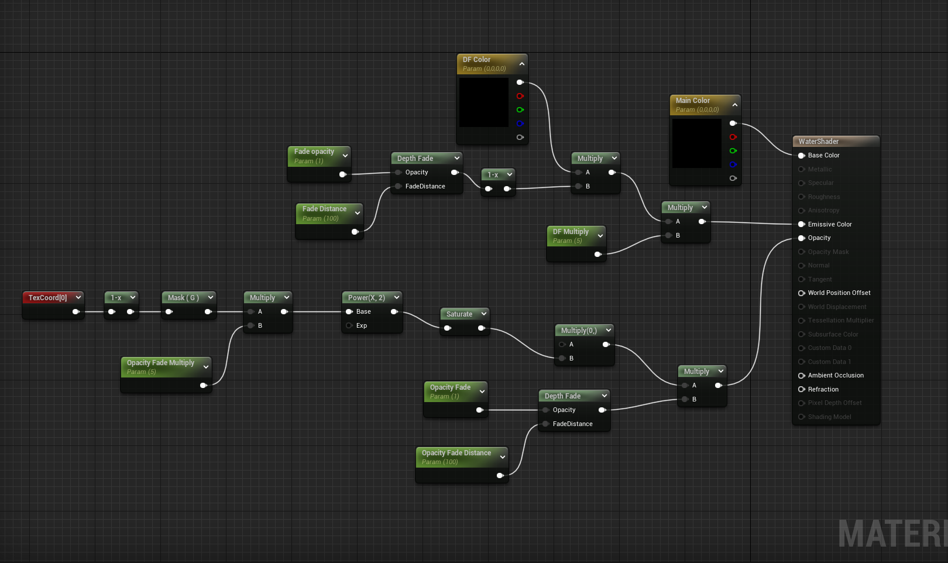948x563 pixels.
Task: Click the B input pin on Multiply(0,)
Action: [x=561, y=358]
